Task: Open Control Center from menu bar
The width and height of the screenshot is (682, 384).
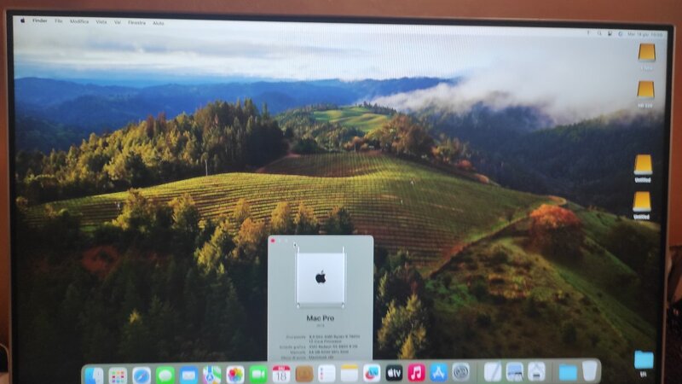Action: (610, 33)
